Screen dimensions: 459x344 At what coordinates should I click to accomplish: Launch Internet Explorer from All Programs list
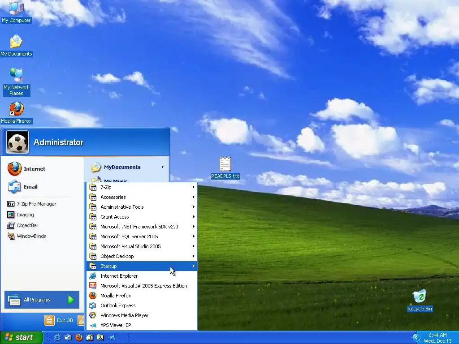pyautogui.click(x=142, y=276)
